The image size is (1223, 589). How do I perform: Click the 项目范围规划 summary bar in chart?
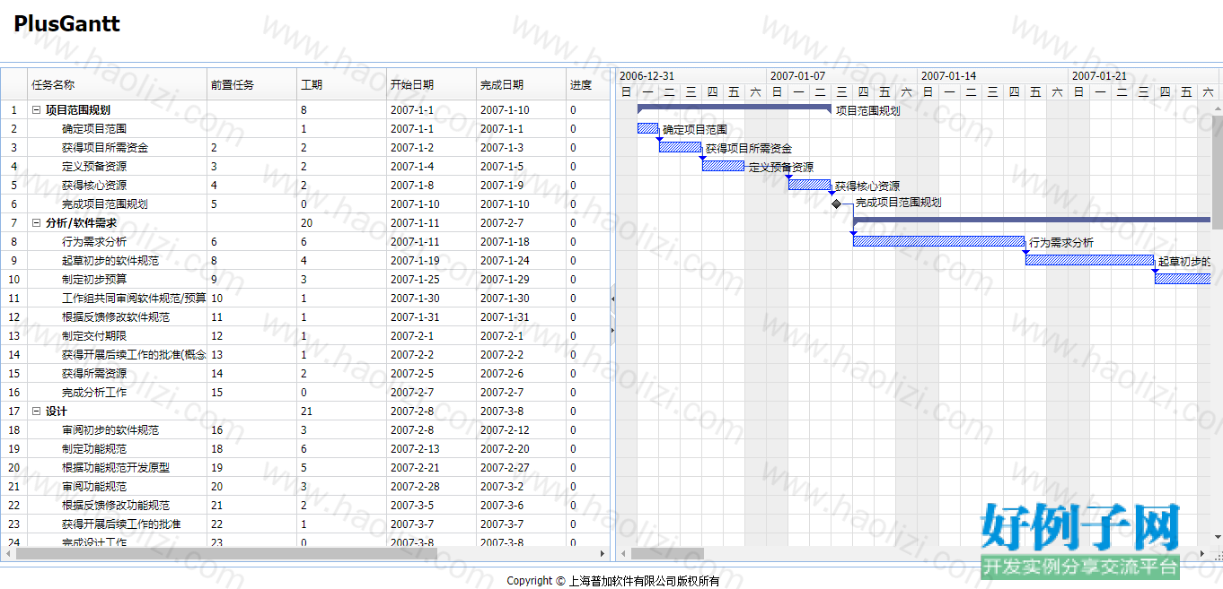[x=735, y=108]
